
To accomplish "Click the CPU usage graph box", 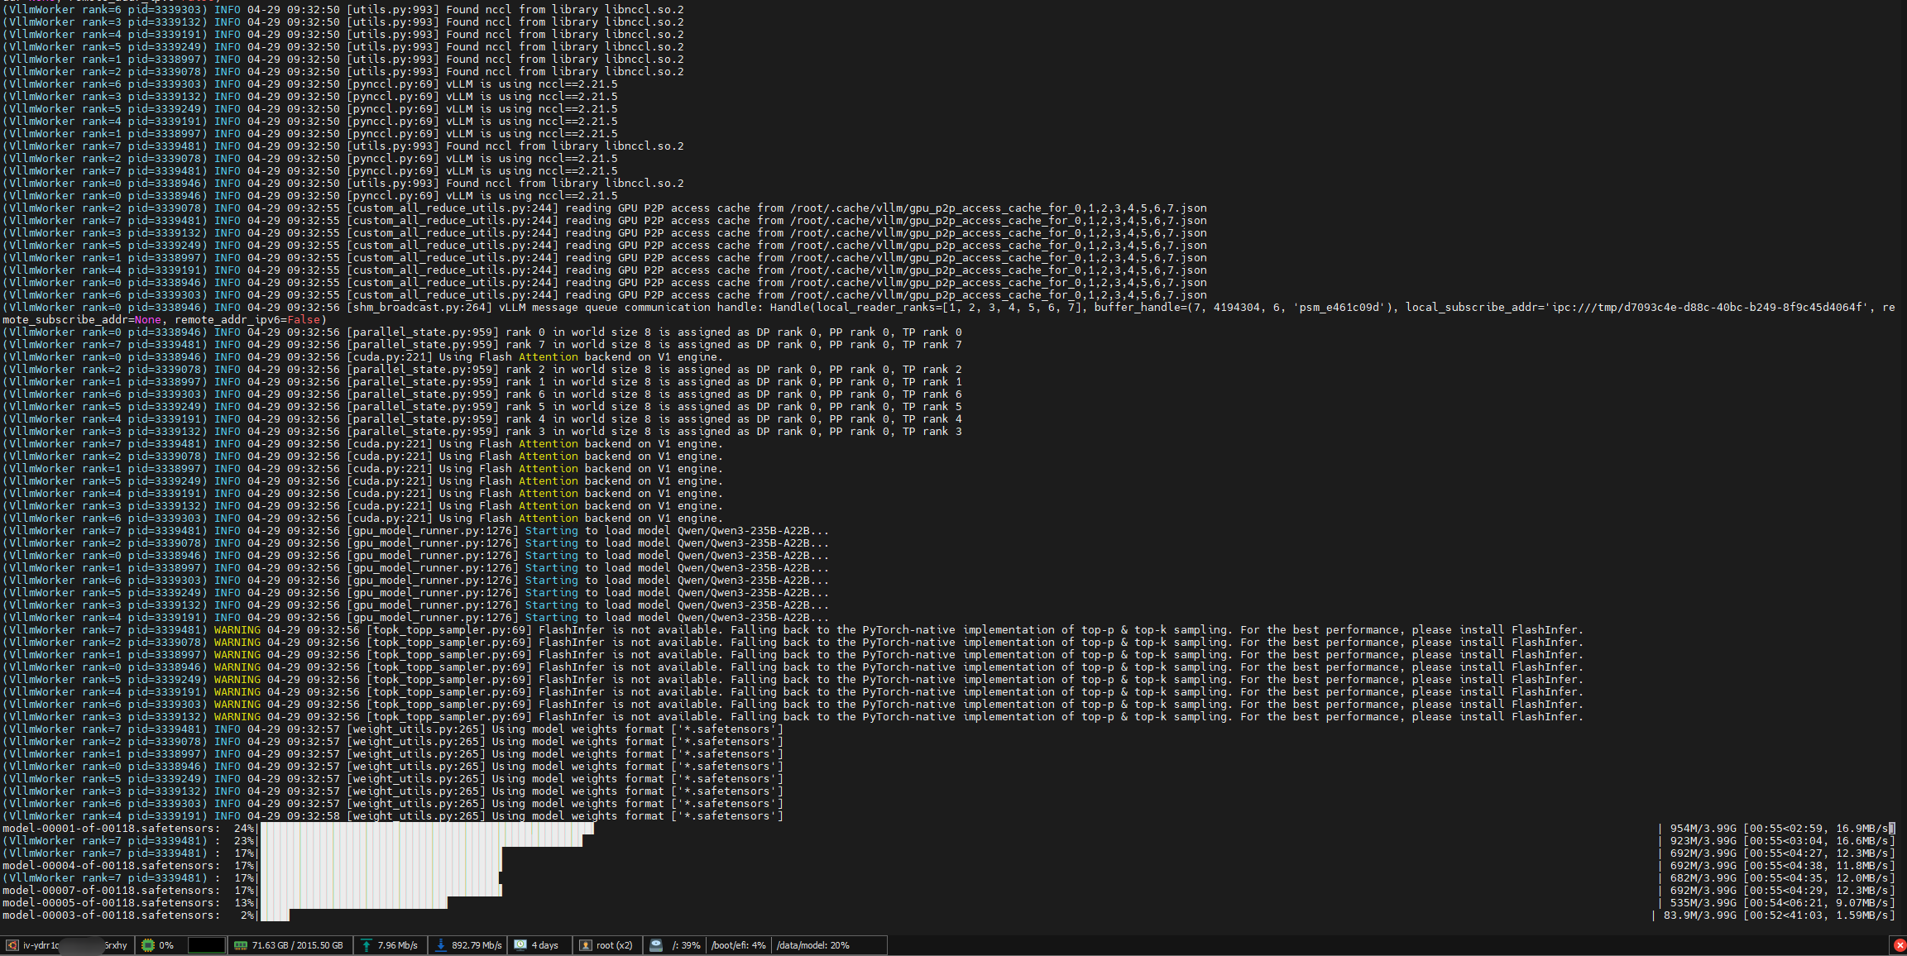I will (206, 945).
